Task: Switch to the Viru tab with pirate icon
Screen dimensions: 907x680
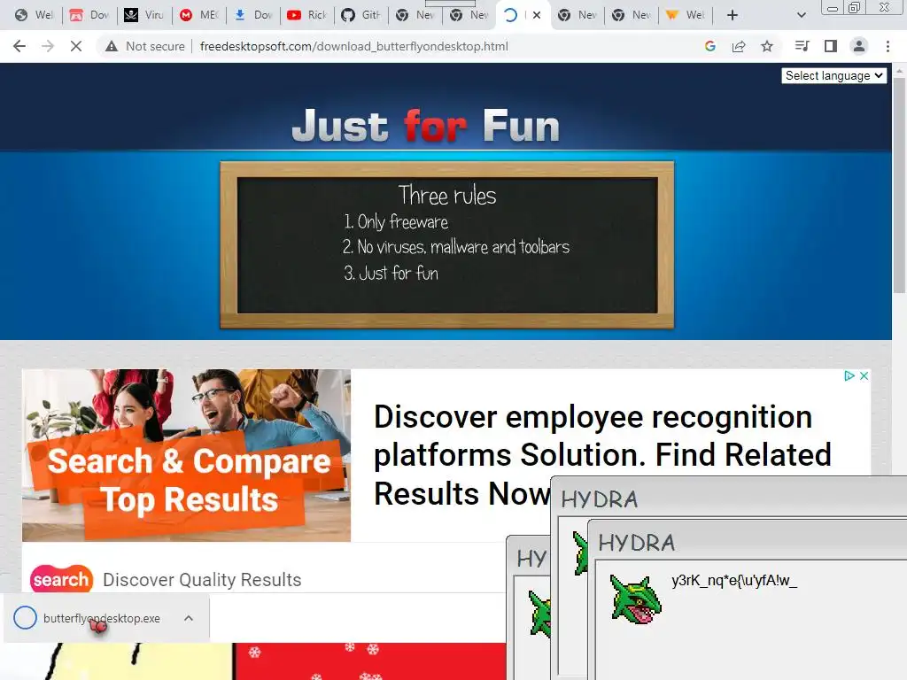Action: coord(144,15)
